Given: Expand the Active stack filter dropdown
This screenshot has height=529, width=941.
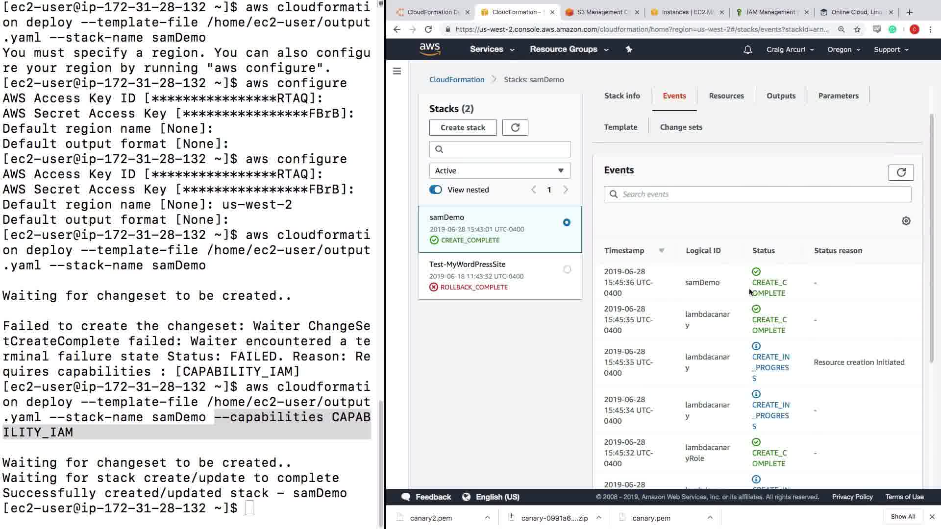Looking at the screenshot, I should [500, 171].
